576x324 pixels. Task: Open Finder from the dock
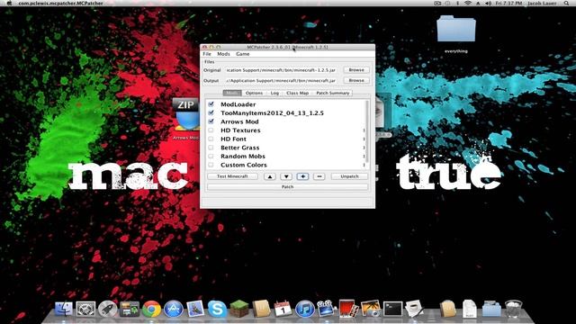click(64, 309)
